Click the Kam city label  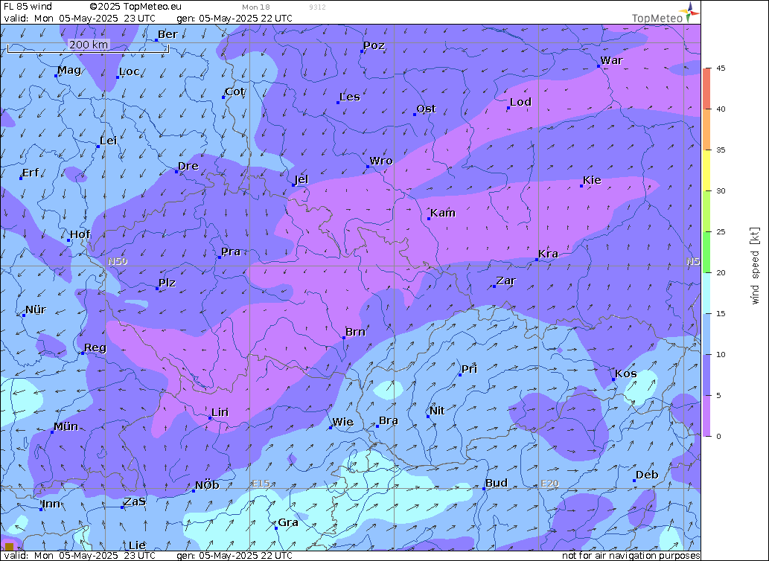click(443, 213)
